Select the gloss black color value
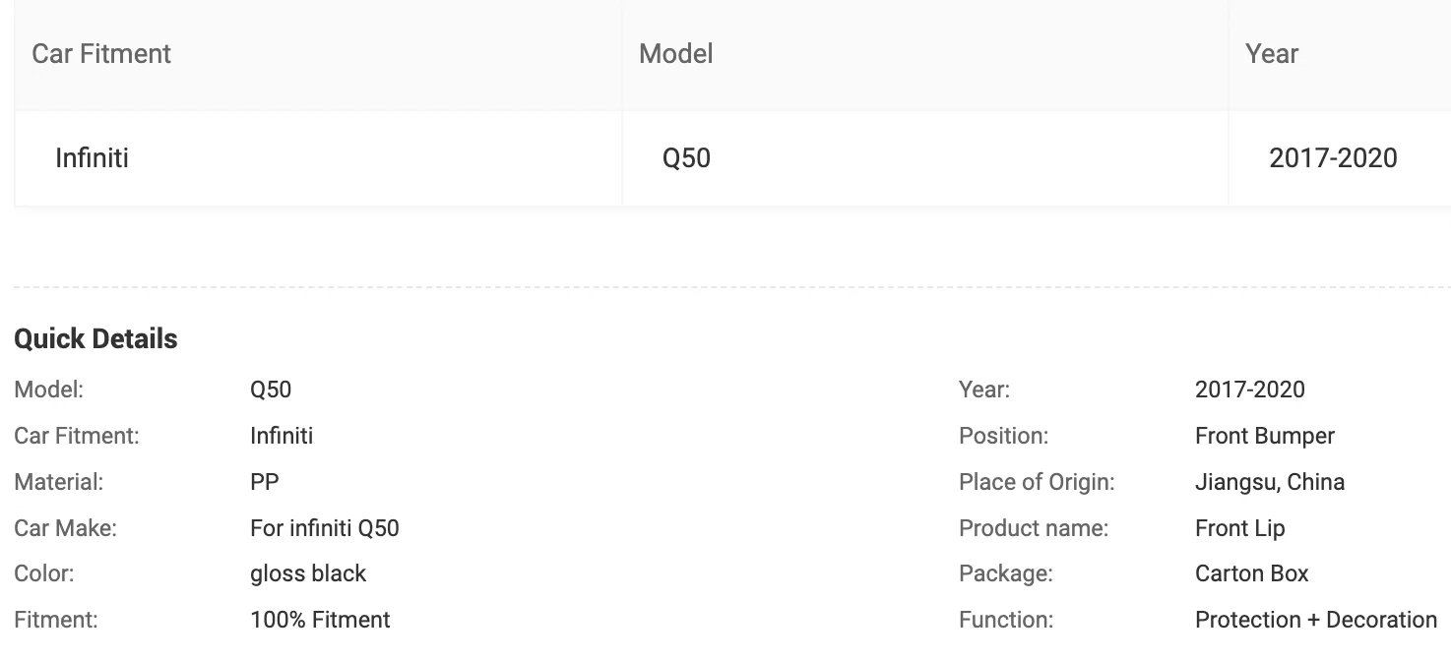This screenshot has height=661, width=1451. 308,573
